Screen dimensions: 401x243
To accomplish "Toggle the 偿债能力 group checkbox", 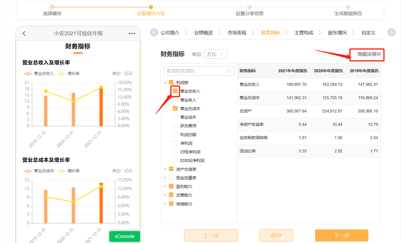I will tap(171, 204).
